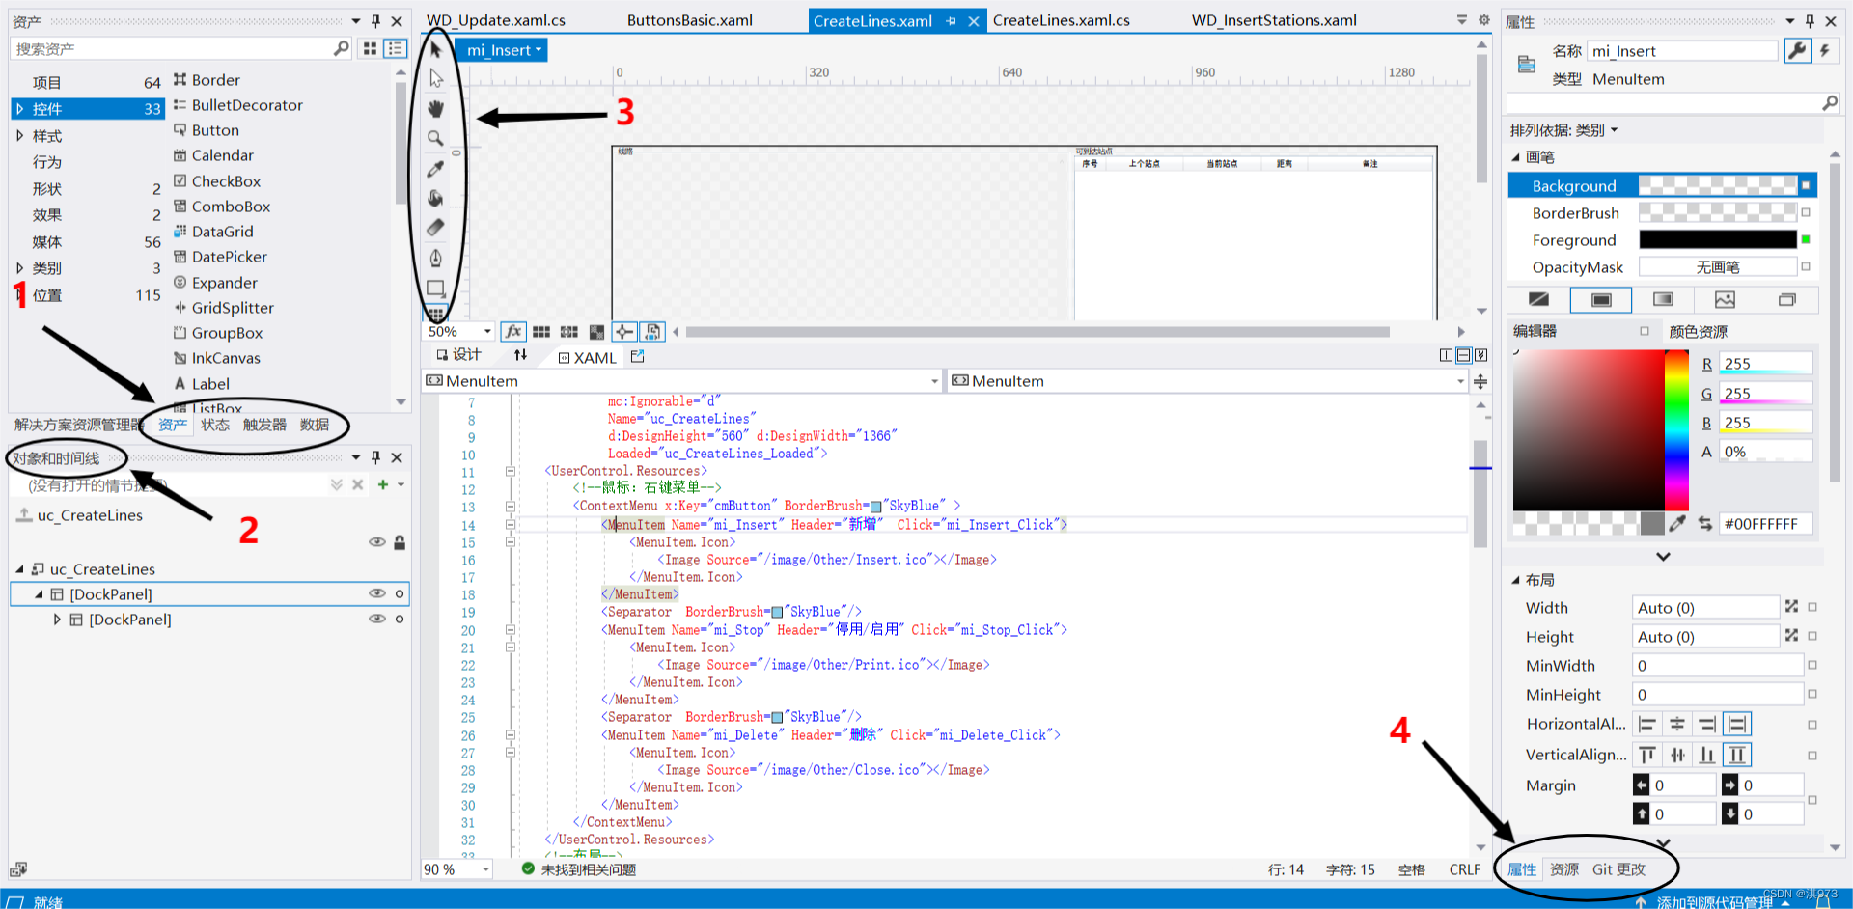This screenshot has height=909, width=1853.
Task: Switch to the 资源 resources tab
Action: click(1564, 869)
